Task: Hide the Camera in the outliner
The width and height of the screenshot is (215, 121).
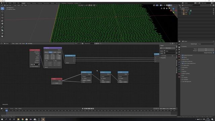Action: click(x=213, y=11)
